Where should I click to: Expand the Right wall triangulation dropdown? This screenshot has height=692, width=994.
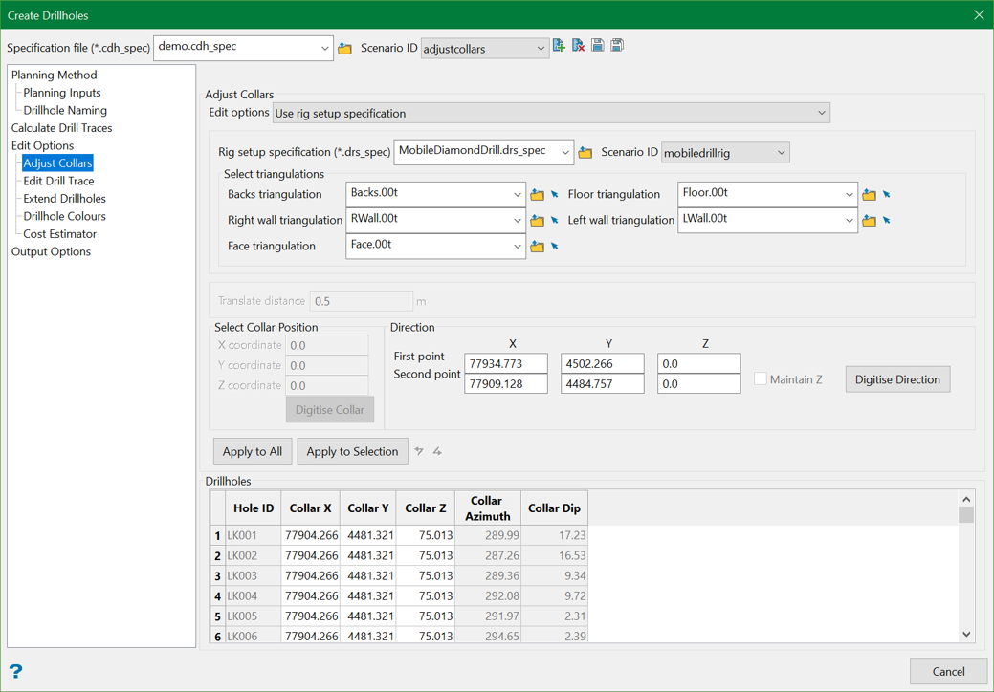517,221
